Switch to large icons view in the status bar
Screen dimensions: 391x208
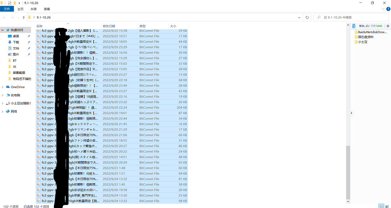387,206
